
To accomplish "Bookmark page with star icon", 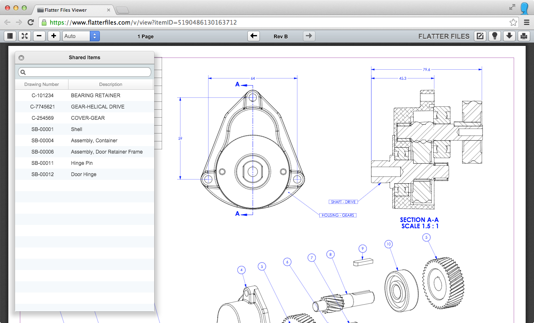I will 513,23.
